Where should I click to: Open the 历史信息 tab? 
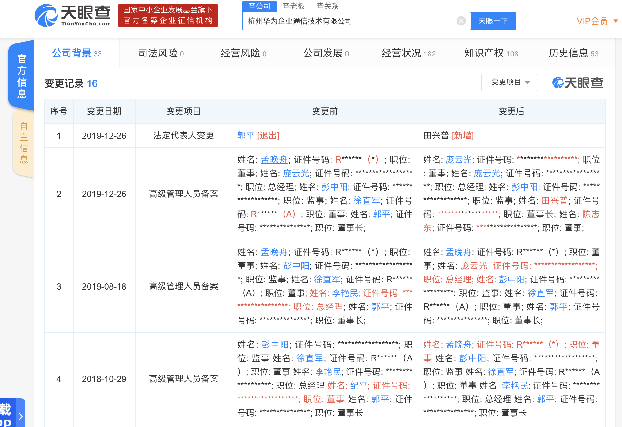click(x=574, y=53)
